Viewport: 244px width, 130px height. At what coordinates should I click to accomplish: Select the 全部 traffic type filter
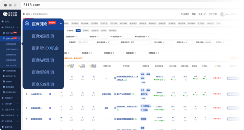[x=78, y=30]
